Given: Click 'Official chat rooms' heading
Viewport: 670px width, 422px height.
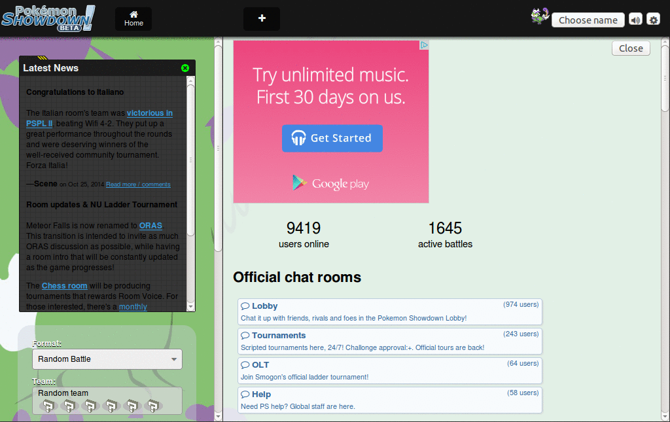Looking at the screenshot, I should click(x=297, y=277).
